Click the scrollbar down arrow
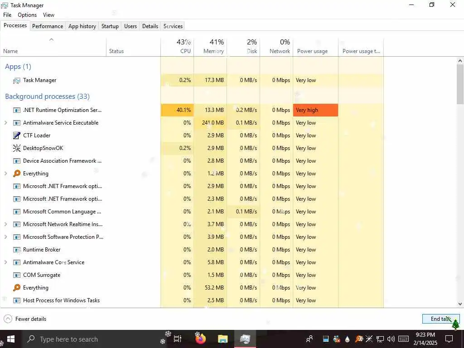This screenshot has width=464, height=348. [x=460, y=304]
